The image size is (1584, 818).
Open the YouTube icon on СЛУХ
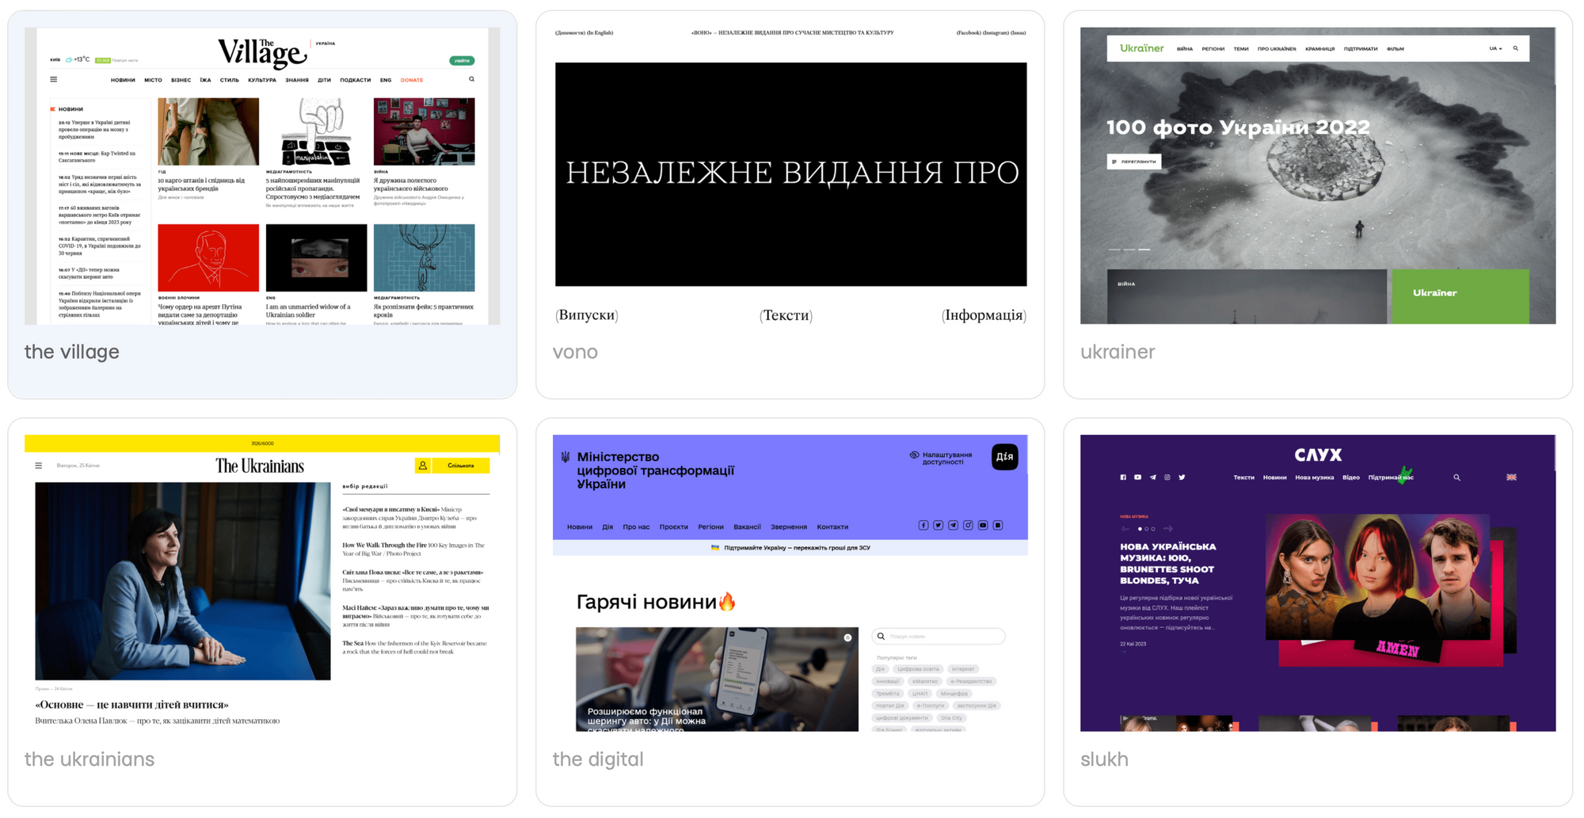pyautogui.click(x=1137, y=477)
